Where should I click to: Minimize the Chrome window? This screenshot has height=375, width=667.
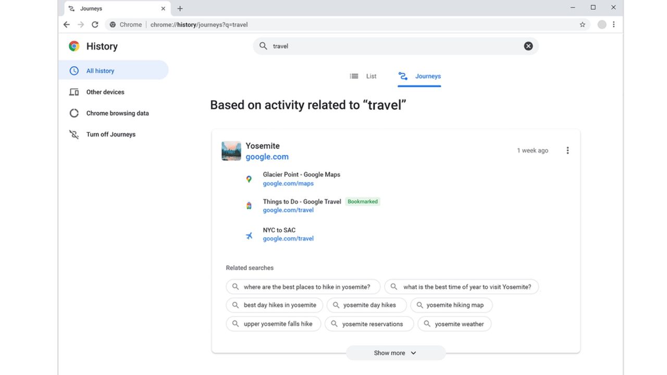(573, 8)
